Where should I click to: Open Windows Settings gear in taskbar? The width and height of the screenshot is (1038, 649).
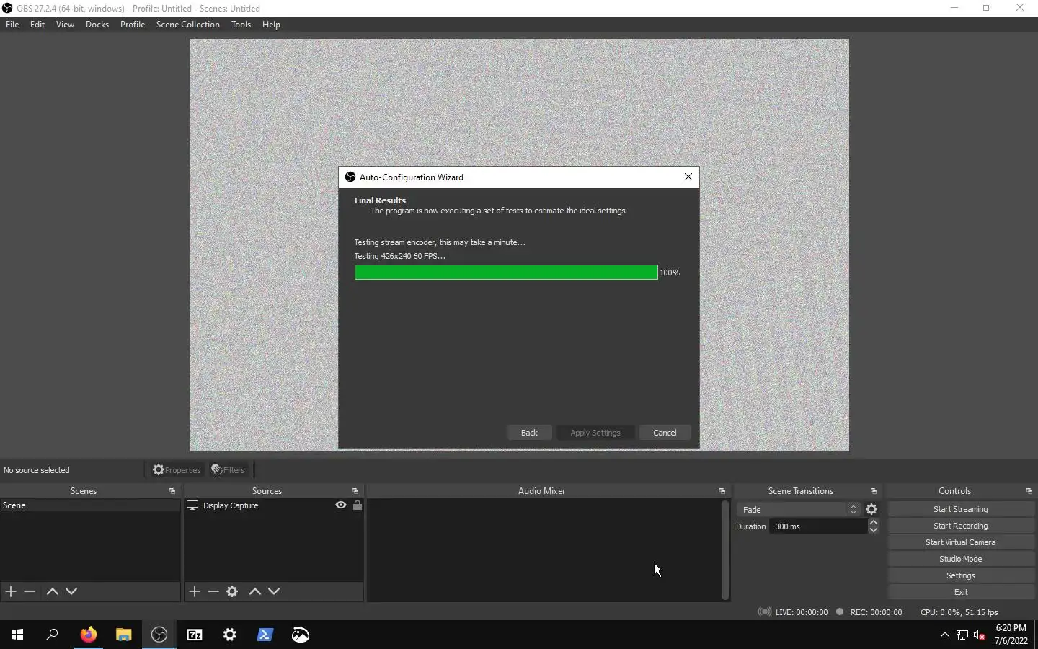click(230, 635)
